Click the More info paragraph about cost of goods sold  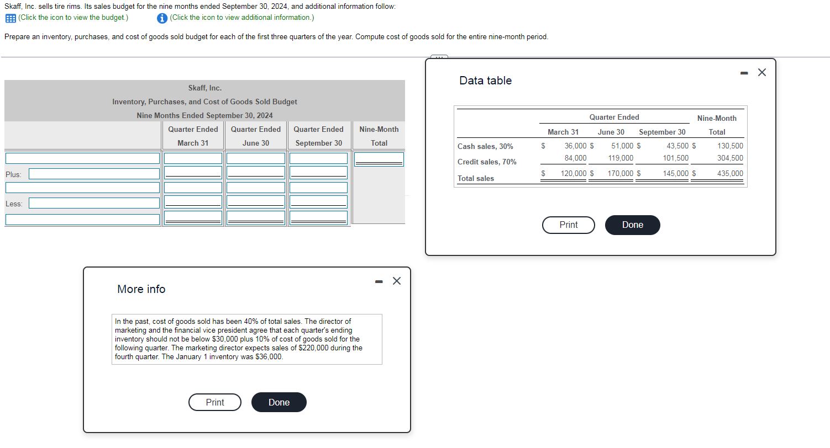coord(239,339)
